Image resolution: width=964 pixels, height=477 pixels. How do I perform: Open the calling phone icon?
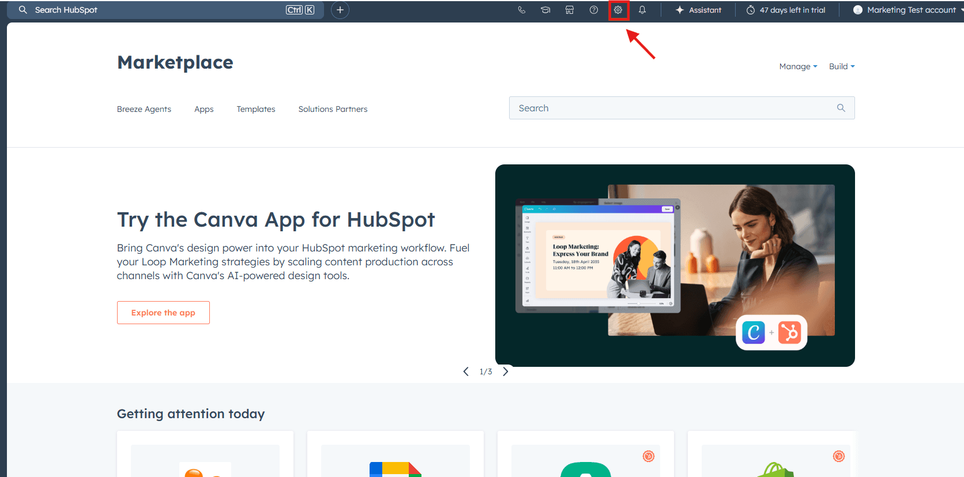click(x=521, y=10)
